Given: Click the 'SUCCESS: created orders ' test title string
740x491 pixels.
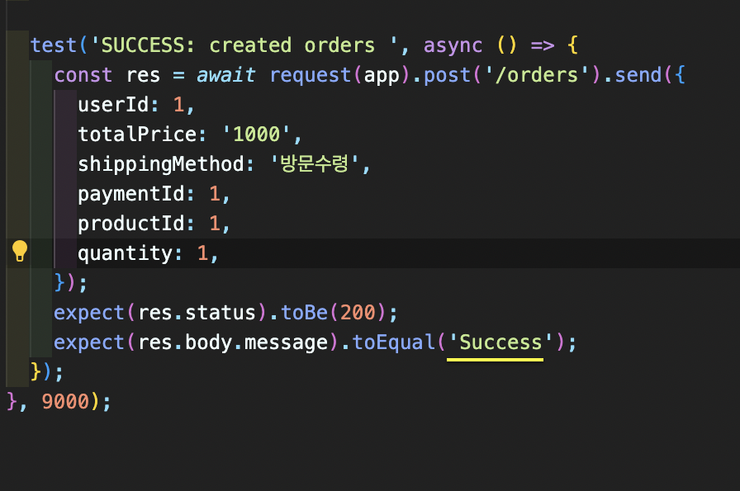Looking at the screenshot, I should [244, 45].
